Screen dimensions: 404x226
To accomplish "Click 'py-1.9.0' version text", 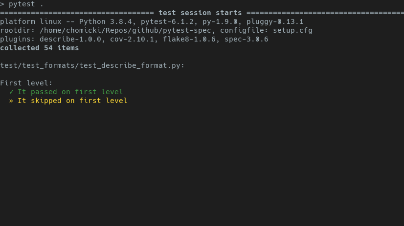I will [220, 21].
